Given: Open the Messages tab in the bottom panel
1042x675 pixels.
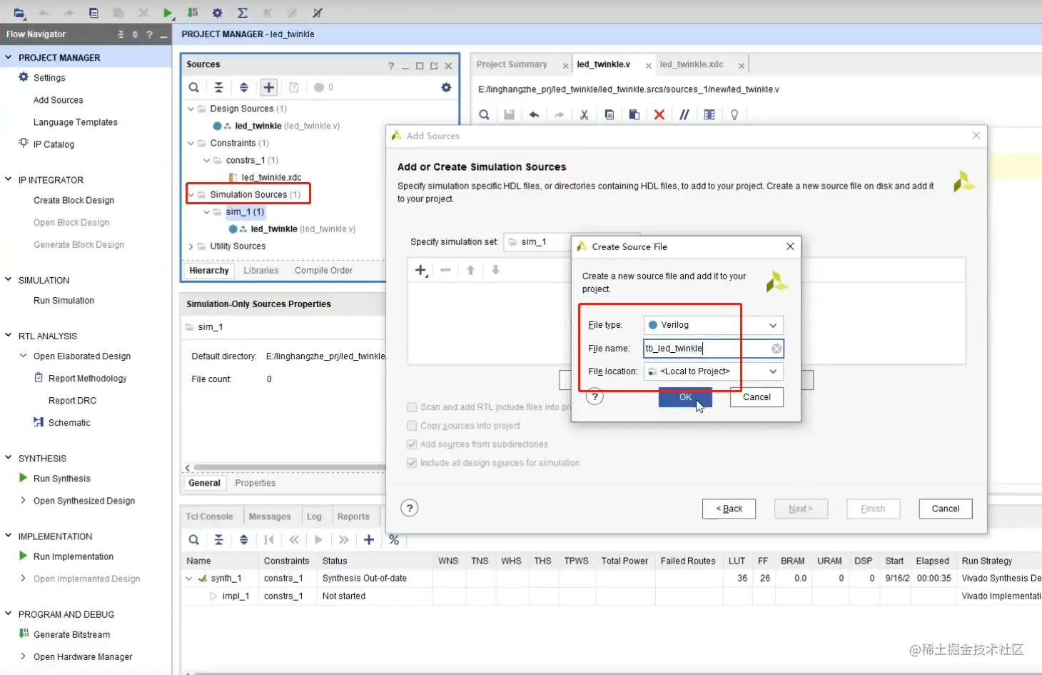Looking at the screenshot, I should click(x=270, y=516).
